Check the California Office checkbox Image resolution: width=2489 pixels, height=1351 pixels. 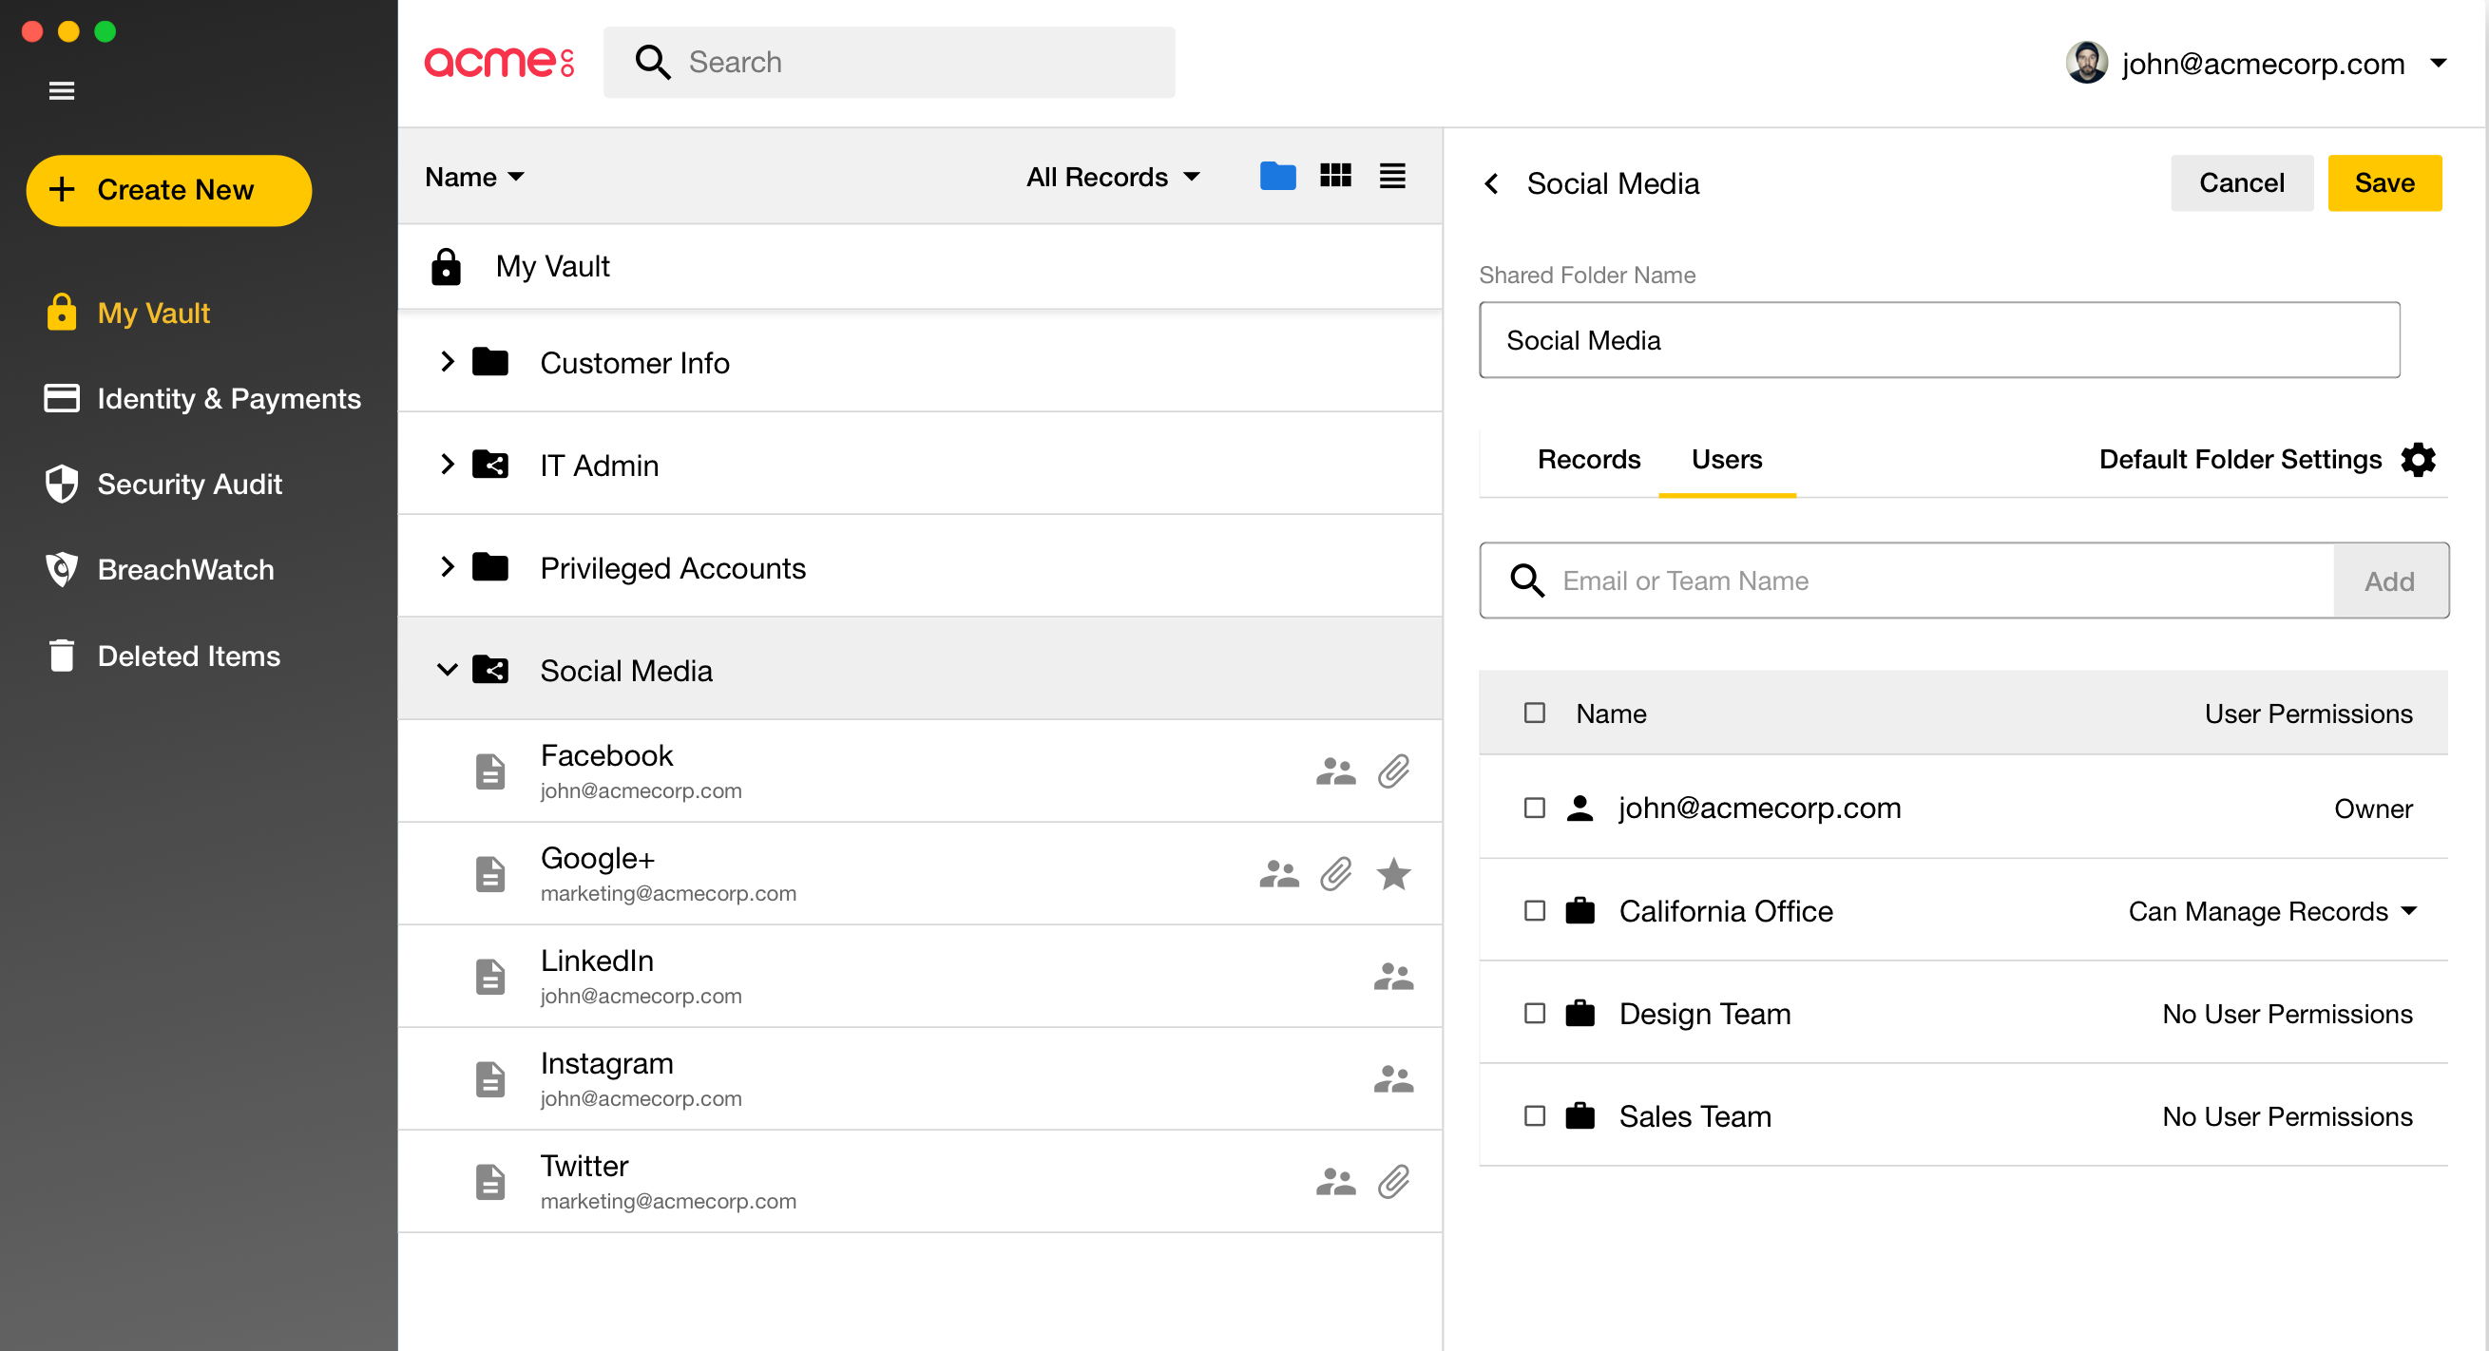coord(1535,911)
